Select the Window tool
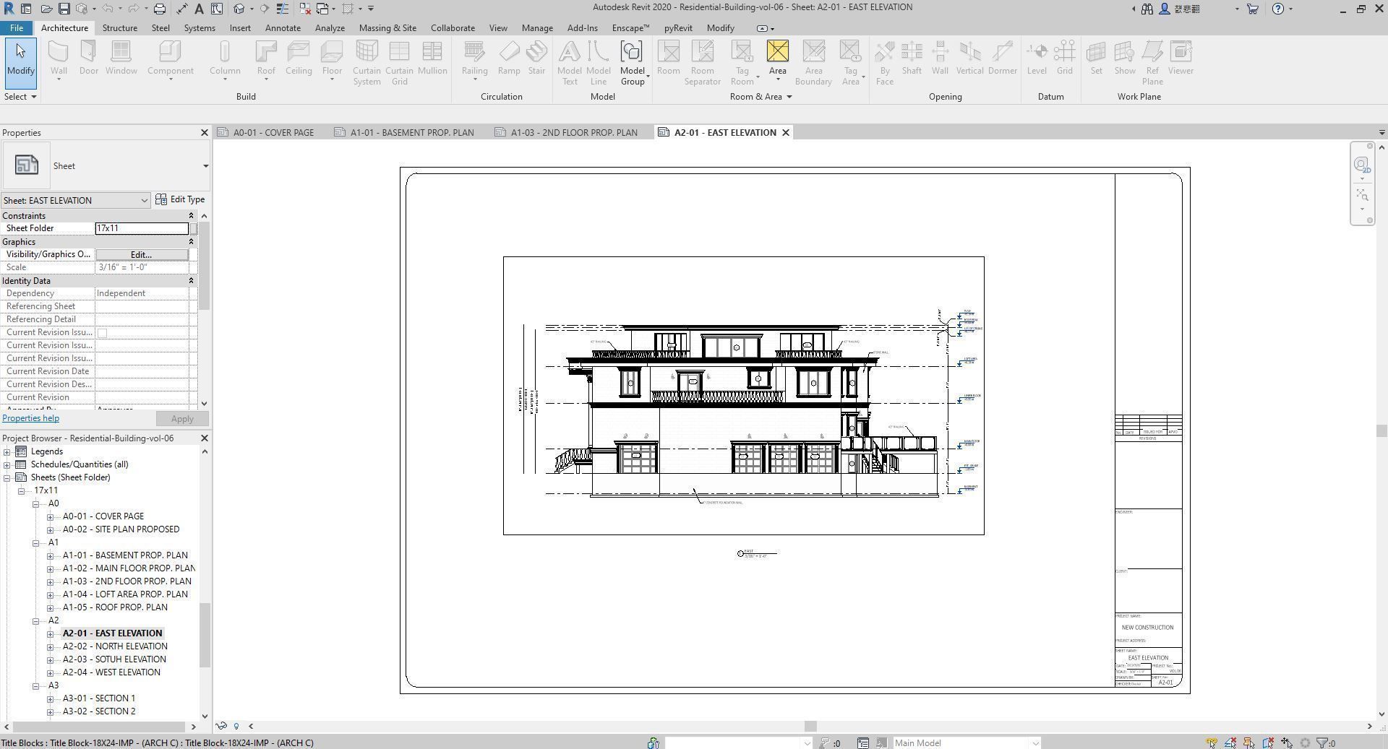The width and height of the screenshot is (1388, 749). (x=121, y=59)
